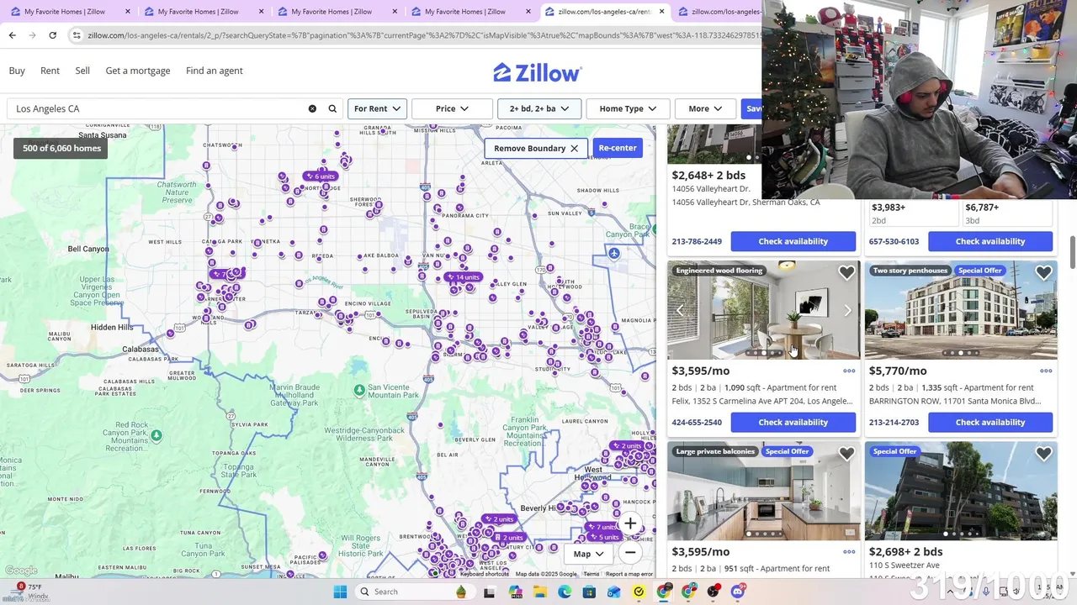Favorite the Large private balconies listing

click(846, 454)
